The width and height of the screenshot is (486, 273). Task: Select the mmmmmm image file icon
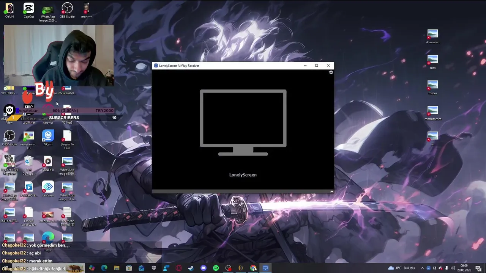[x=432, y=113]
